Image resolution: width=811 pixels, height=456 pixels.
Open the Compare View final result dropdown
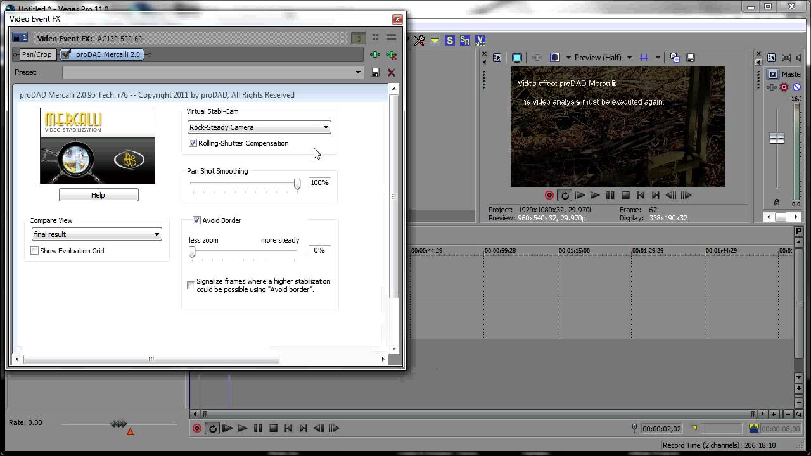pyautogui.click(x=96, y=234)
